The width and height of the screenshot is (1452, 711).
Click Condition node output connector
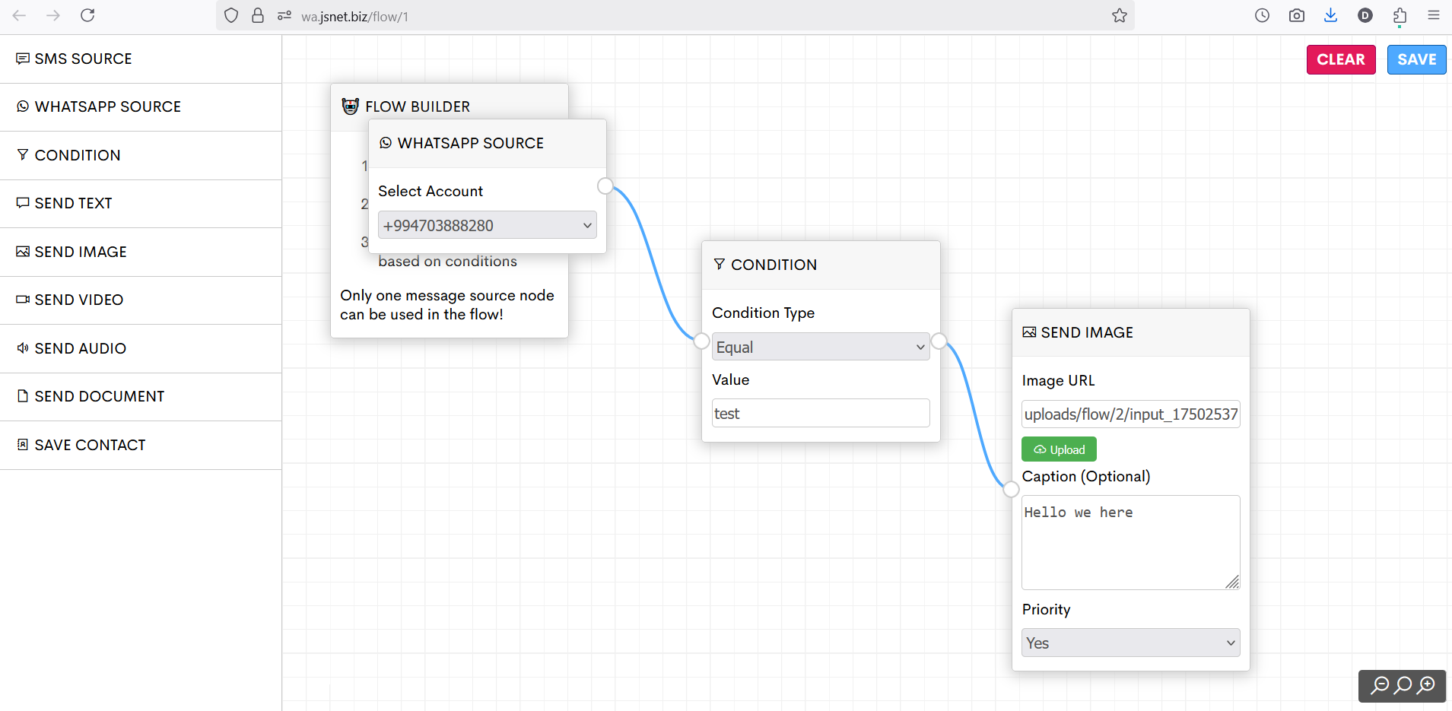pos(939,341)
